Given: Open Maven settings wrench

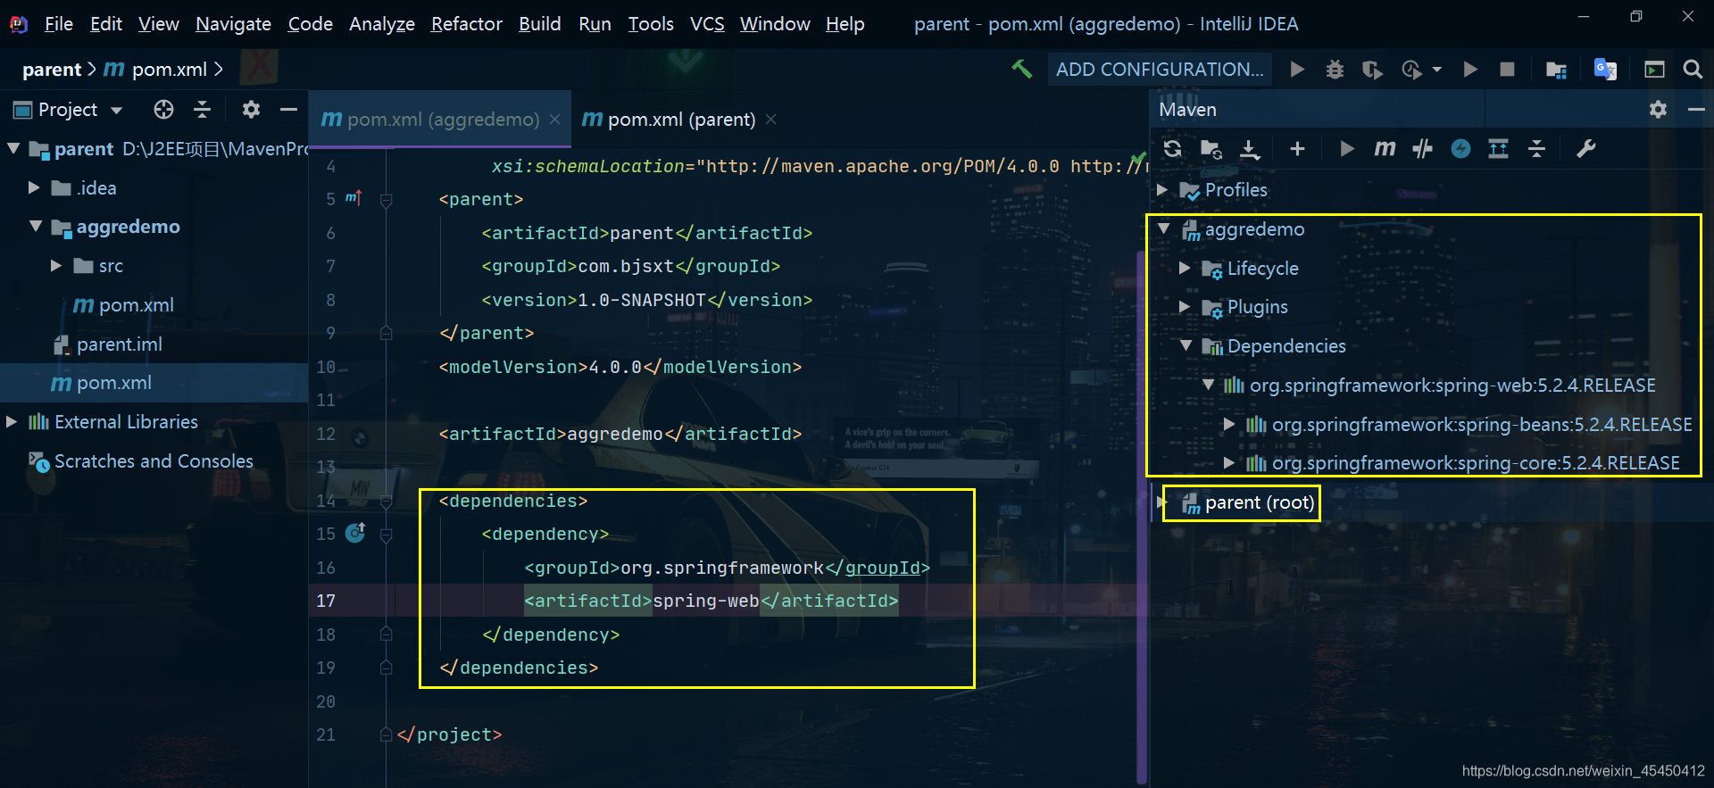Looking at the screenshot, I should (1585, 149).
